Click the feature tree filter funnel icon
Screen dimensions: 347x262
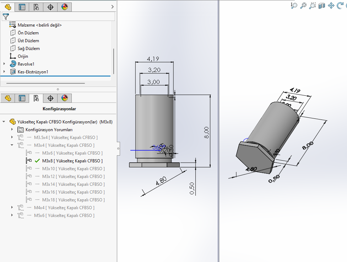point(6,16)
